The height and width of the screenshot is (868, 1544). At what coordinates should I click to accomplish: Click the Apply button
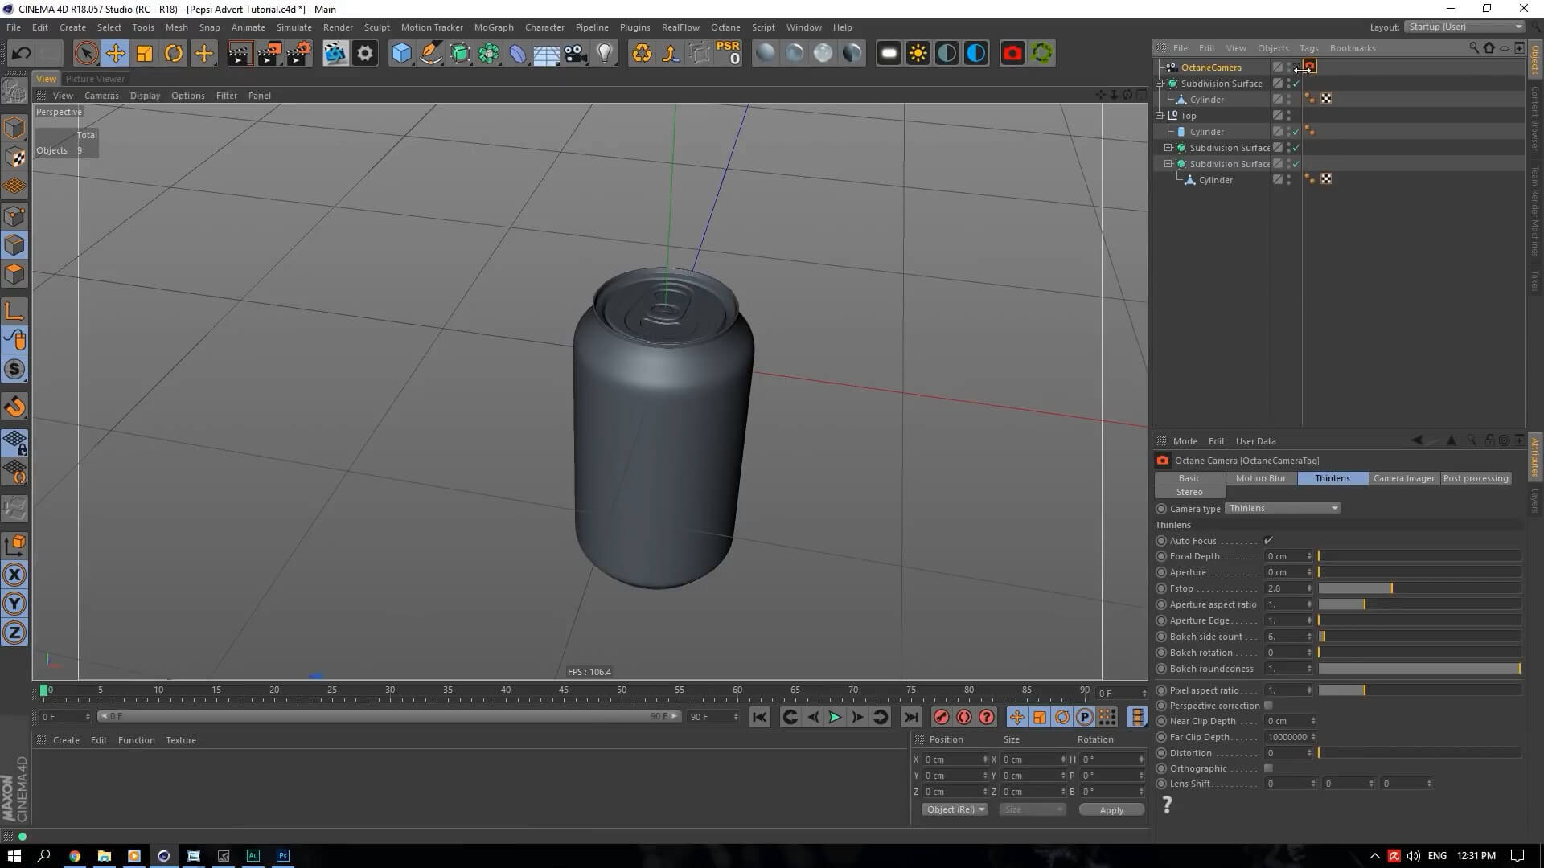click(x=1111, y=810)
